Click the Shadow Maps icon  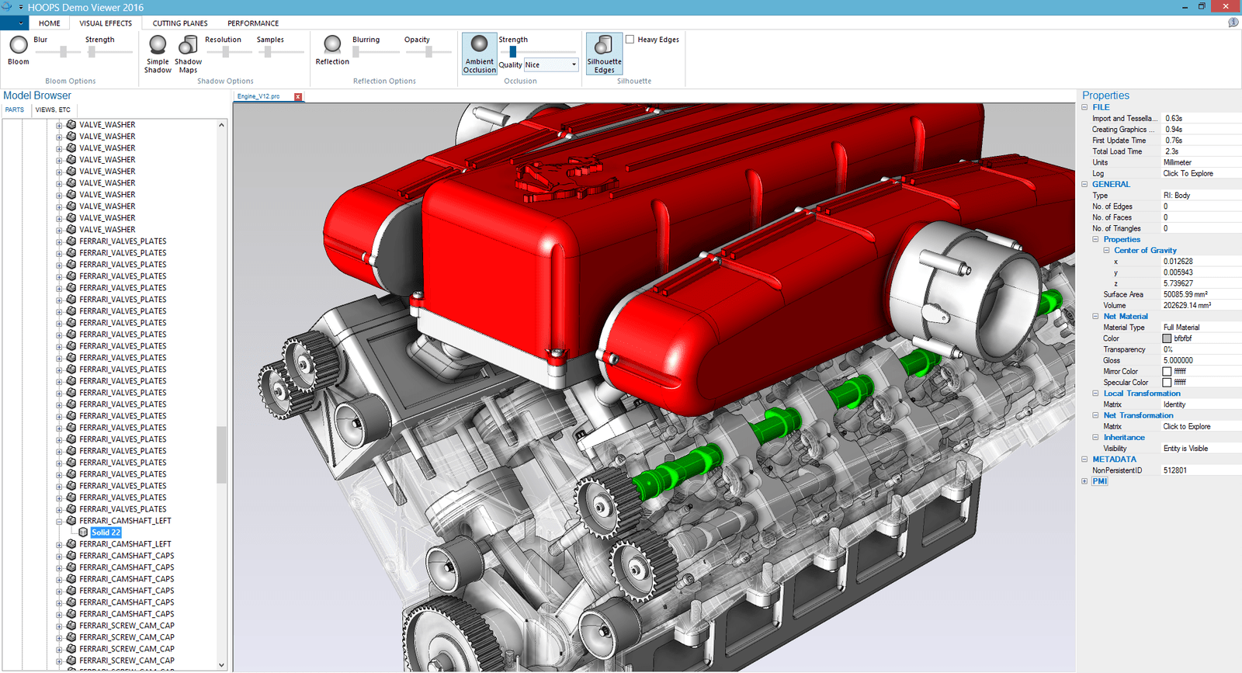[188, 46]
